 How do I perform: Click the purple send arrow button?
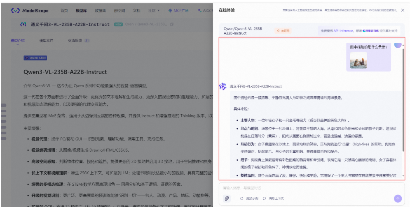398,198
